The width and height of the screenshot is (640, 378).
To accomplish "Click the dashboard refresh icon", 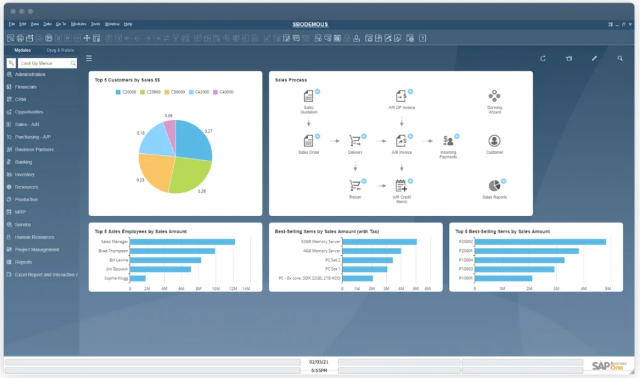I will point(543,58).
